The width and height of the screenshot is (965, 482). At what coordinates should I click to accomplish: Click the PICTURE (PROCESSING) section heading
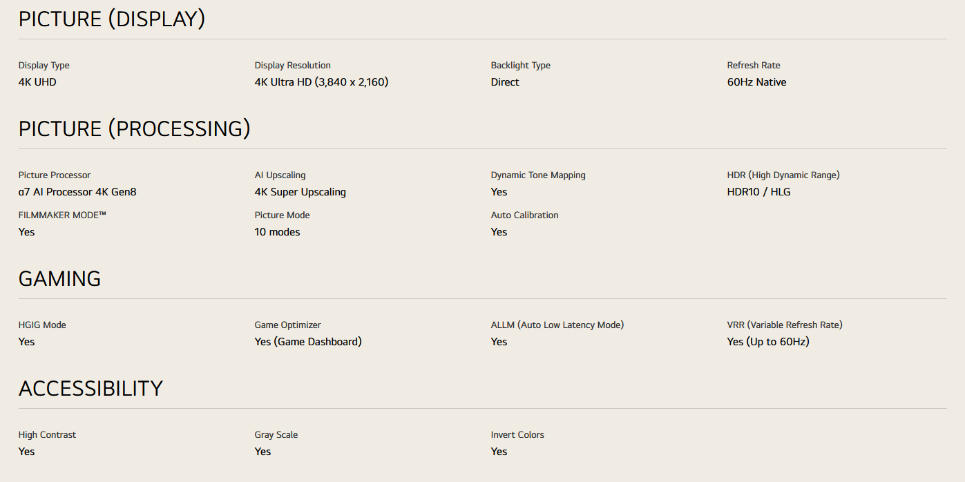click(x=134, y=129)
